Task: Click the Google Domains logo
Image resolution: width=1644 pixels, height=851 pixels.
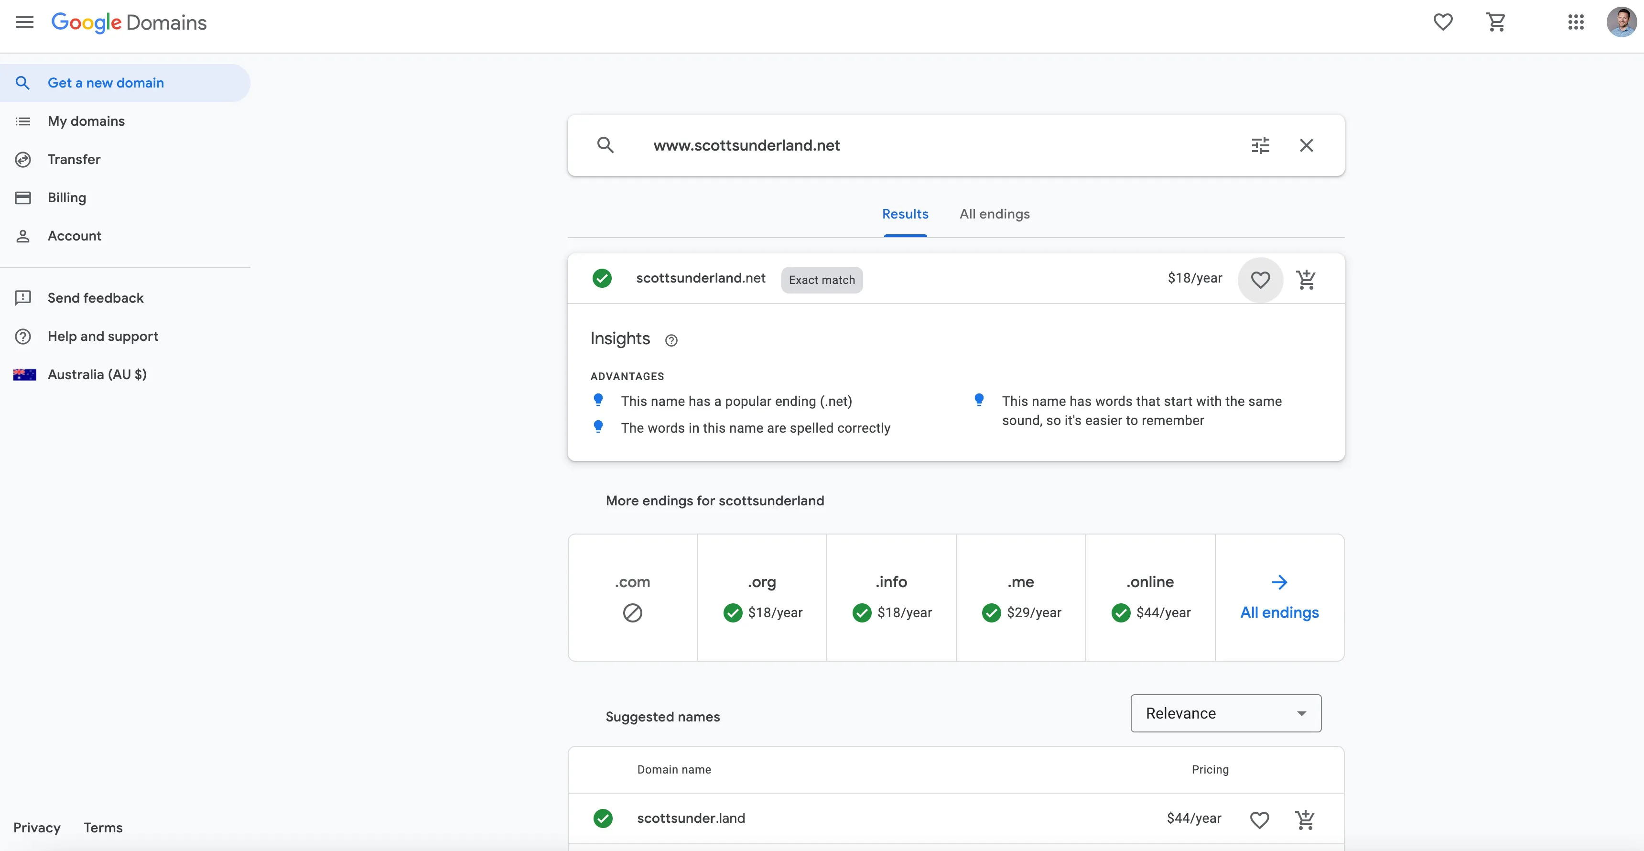Action: (x=129, y=23)
